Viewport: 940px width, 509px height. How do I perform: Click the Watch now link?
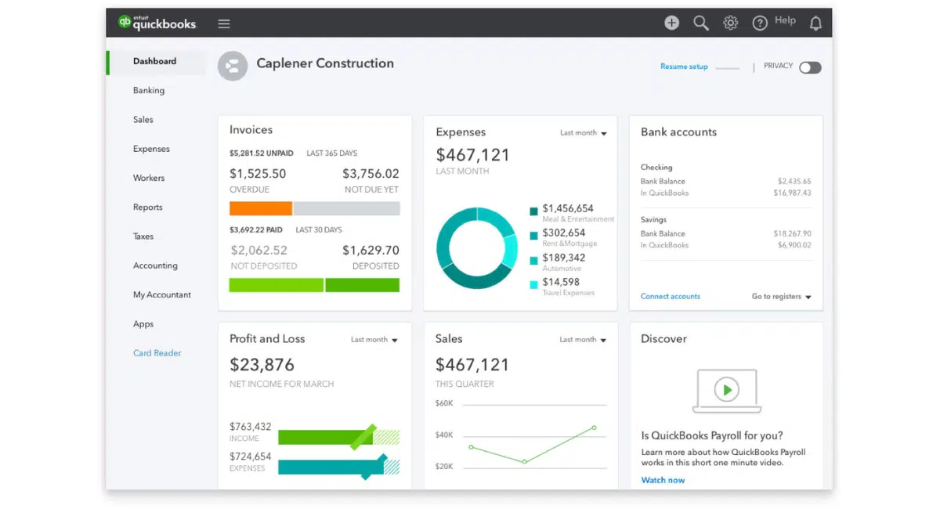pos(663,480)
